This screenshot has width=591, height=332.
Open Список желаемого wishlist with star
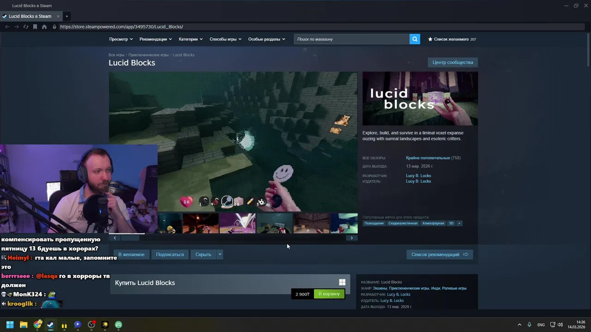pyautogui.click(x=452, y=39)
